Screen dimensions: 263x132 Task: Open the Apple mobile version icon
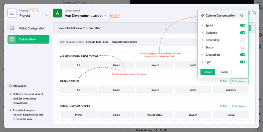point(156,130)
